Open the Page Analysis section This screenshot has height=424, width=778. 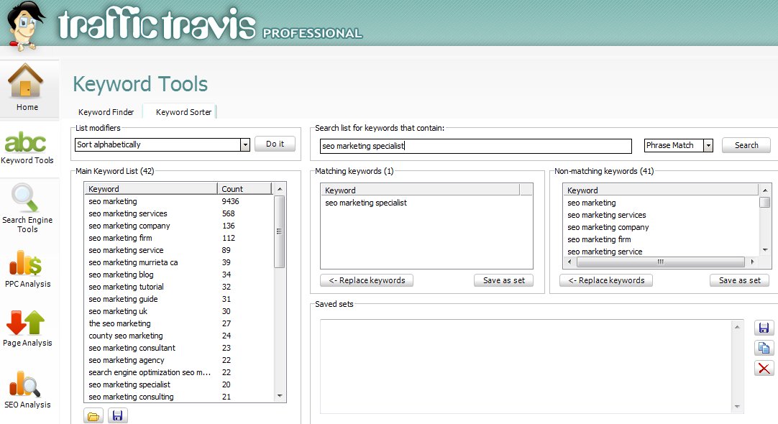[27, 328]
